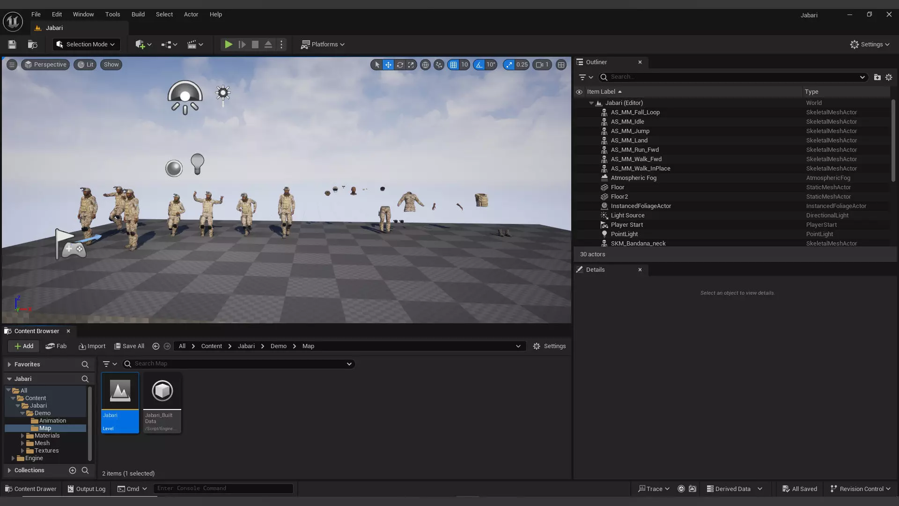The image size is (899, 506).
Task: Toggle world/local coordinate space globe icon
Action: [425, 65]
